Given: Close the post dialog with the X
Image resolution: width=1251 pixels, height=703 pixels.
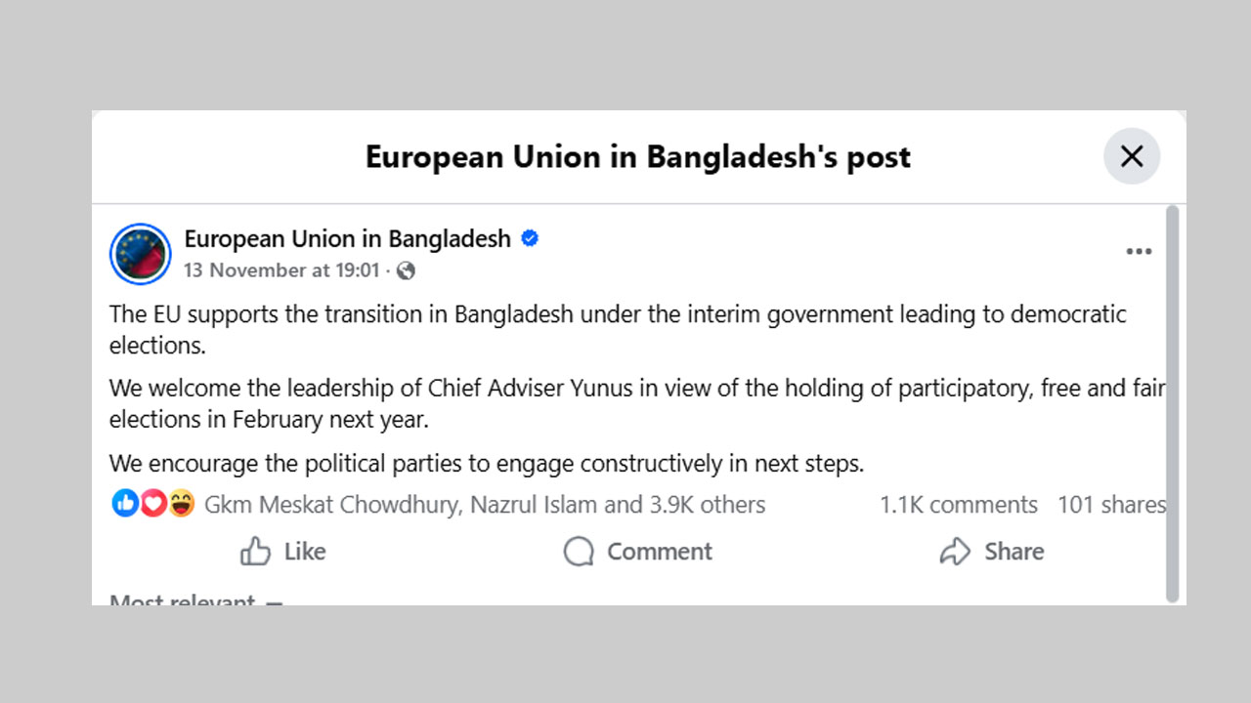Looking at the screenshot, I should coord(1132,156).
